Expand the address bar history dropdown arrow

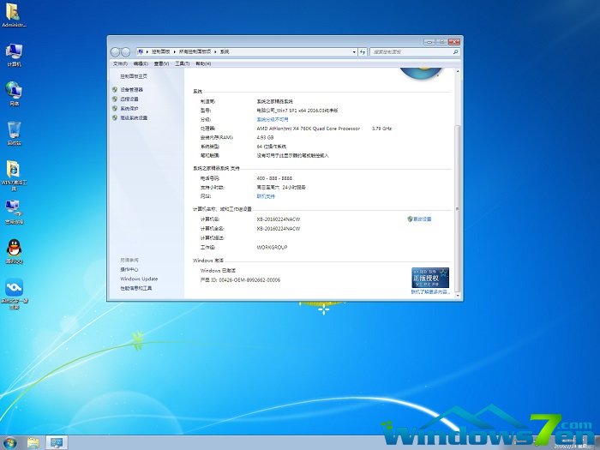(x=356, y=52)
